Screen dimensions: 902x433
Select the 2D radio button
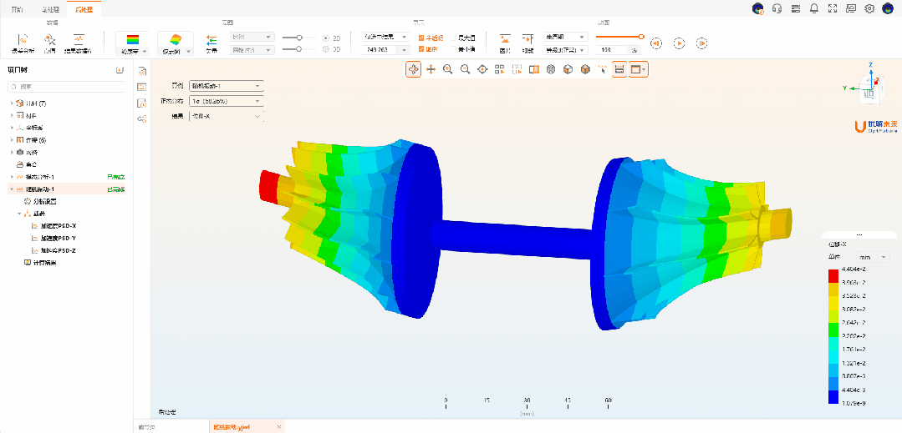[x=325, y=38]
